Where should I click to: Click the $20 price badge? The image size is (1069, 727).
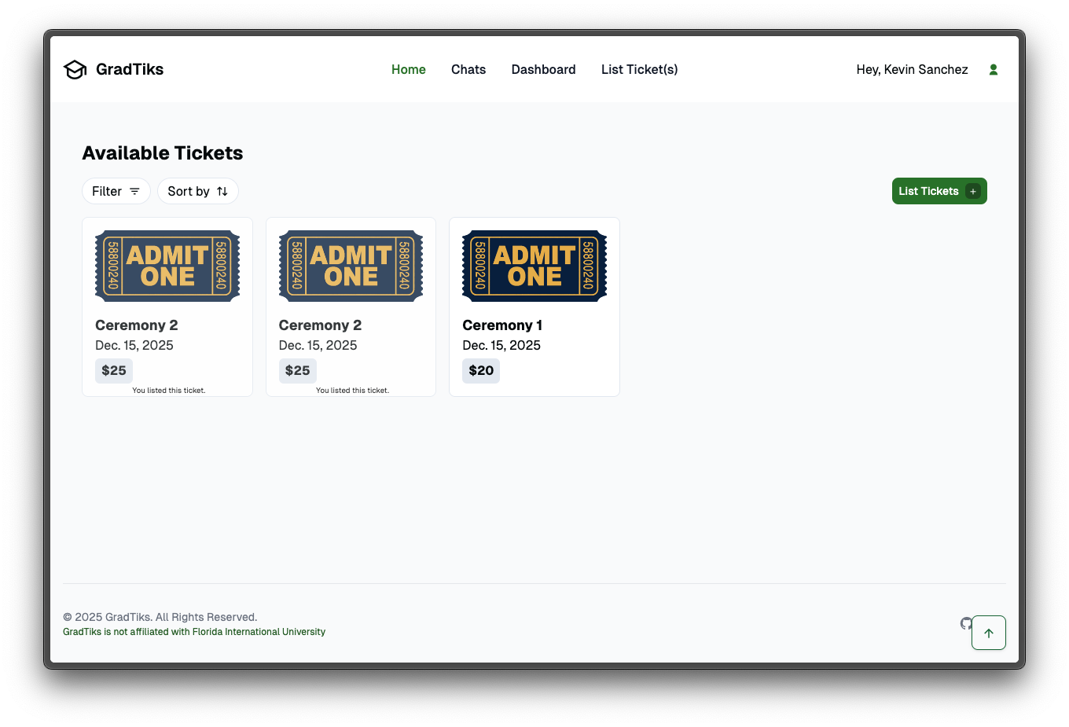click(481, 371)
